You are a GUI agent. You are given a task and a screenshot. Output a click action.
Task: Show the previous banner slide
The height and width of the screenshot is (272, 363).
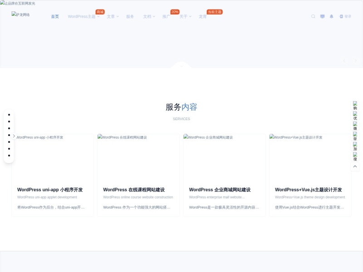344,61
